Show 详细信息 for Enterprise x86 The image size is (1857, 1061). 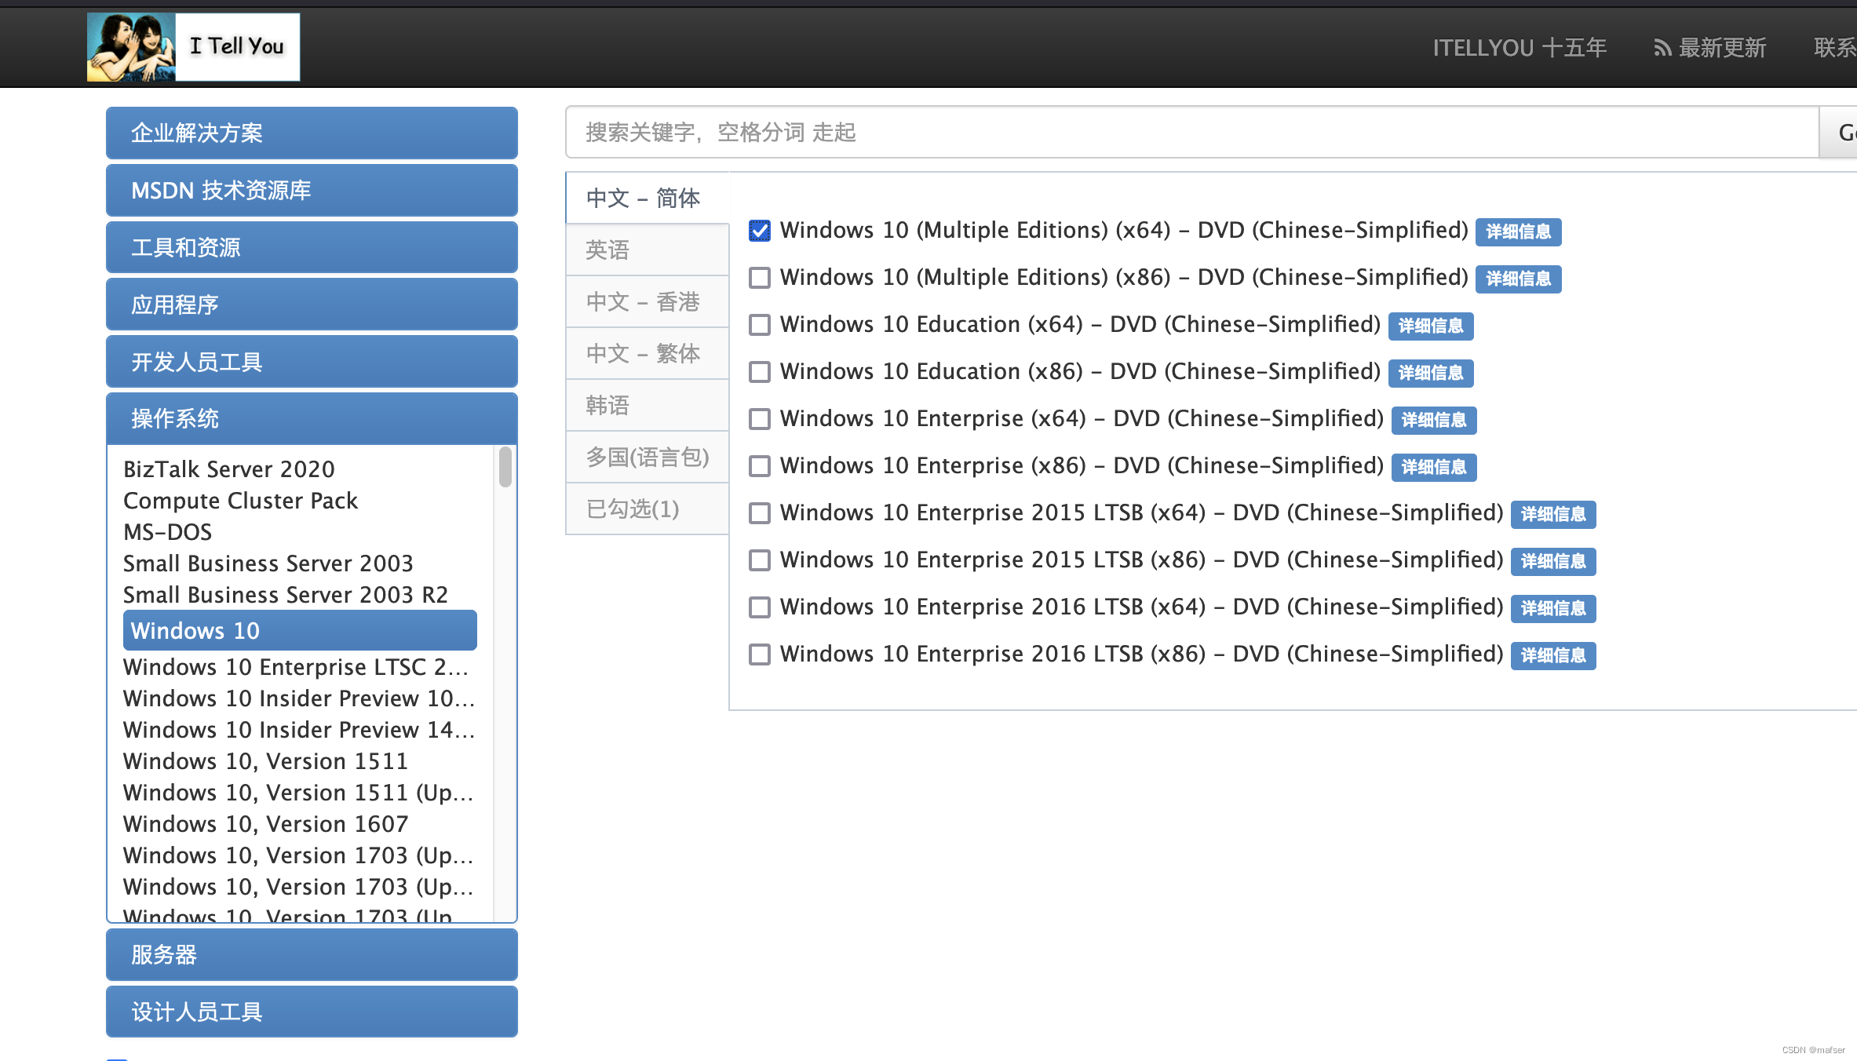tap(1434, 467)
